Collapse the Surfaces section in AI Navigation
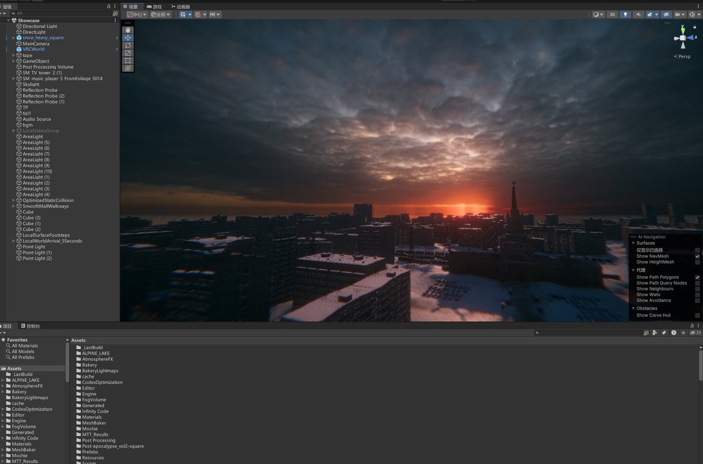 pyautogui.click(x=633, y=243)
